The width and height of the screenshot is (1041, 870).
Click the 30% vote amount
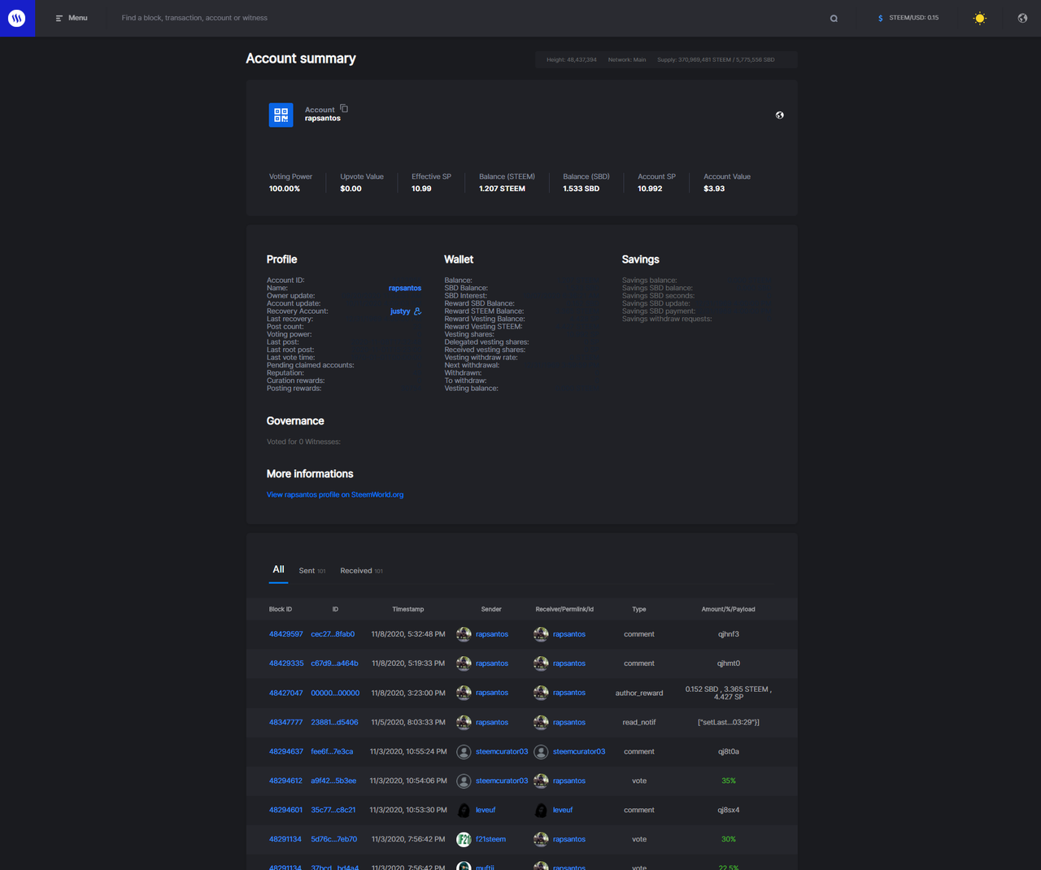point(729,839)
